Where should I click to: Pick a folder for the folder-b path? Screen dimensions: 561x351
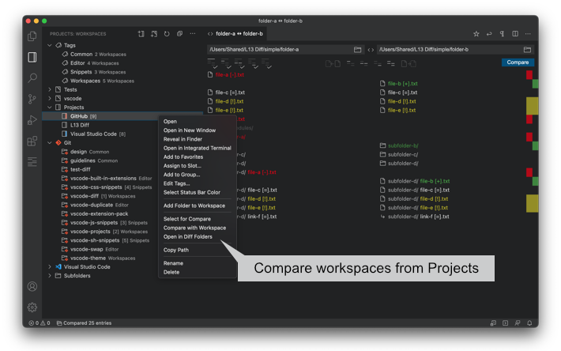pos(527,50)
